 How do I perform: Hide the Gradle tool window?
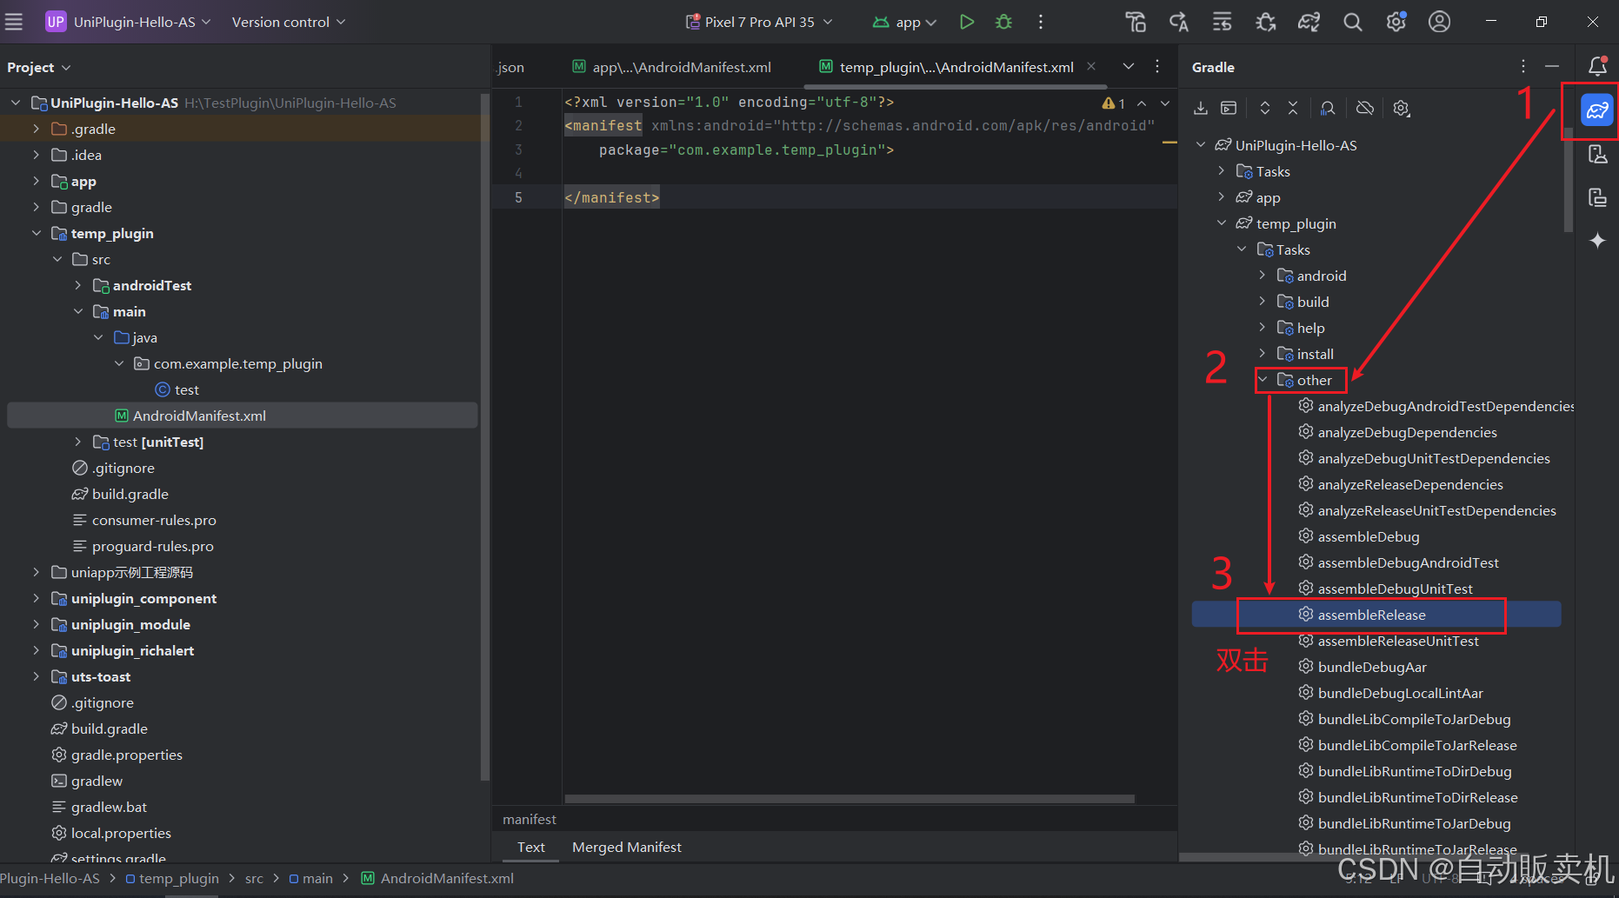(1552, 67)
